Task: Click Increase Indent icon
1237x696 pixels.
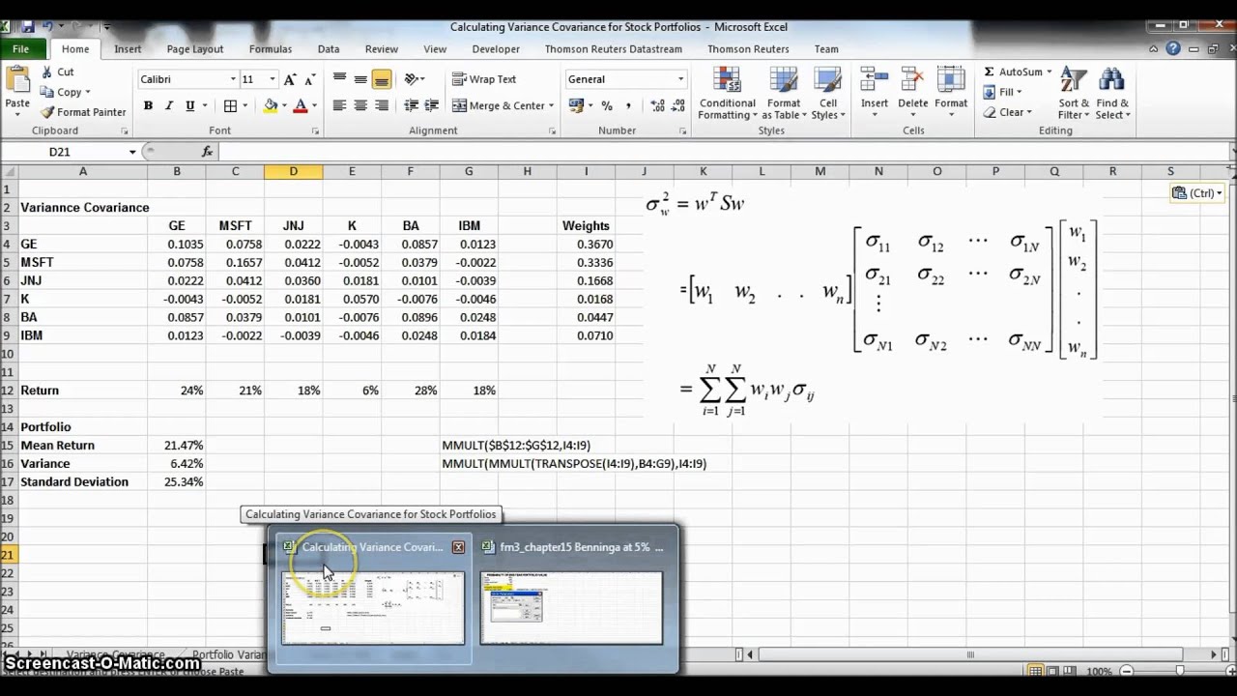Action: pos(432,106)
